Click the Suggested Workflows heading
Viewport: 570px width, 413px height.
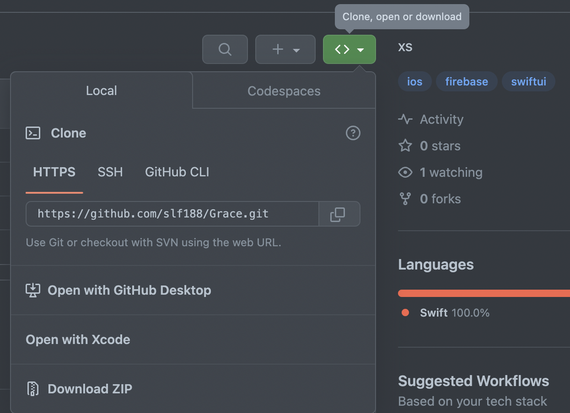click(473, 381)
